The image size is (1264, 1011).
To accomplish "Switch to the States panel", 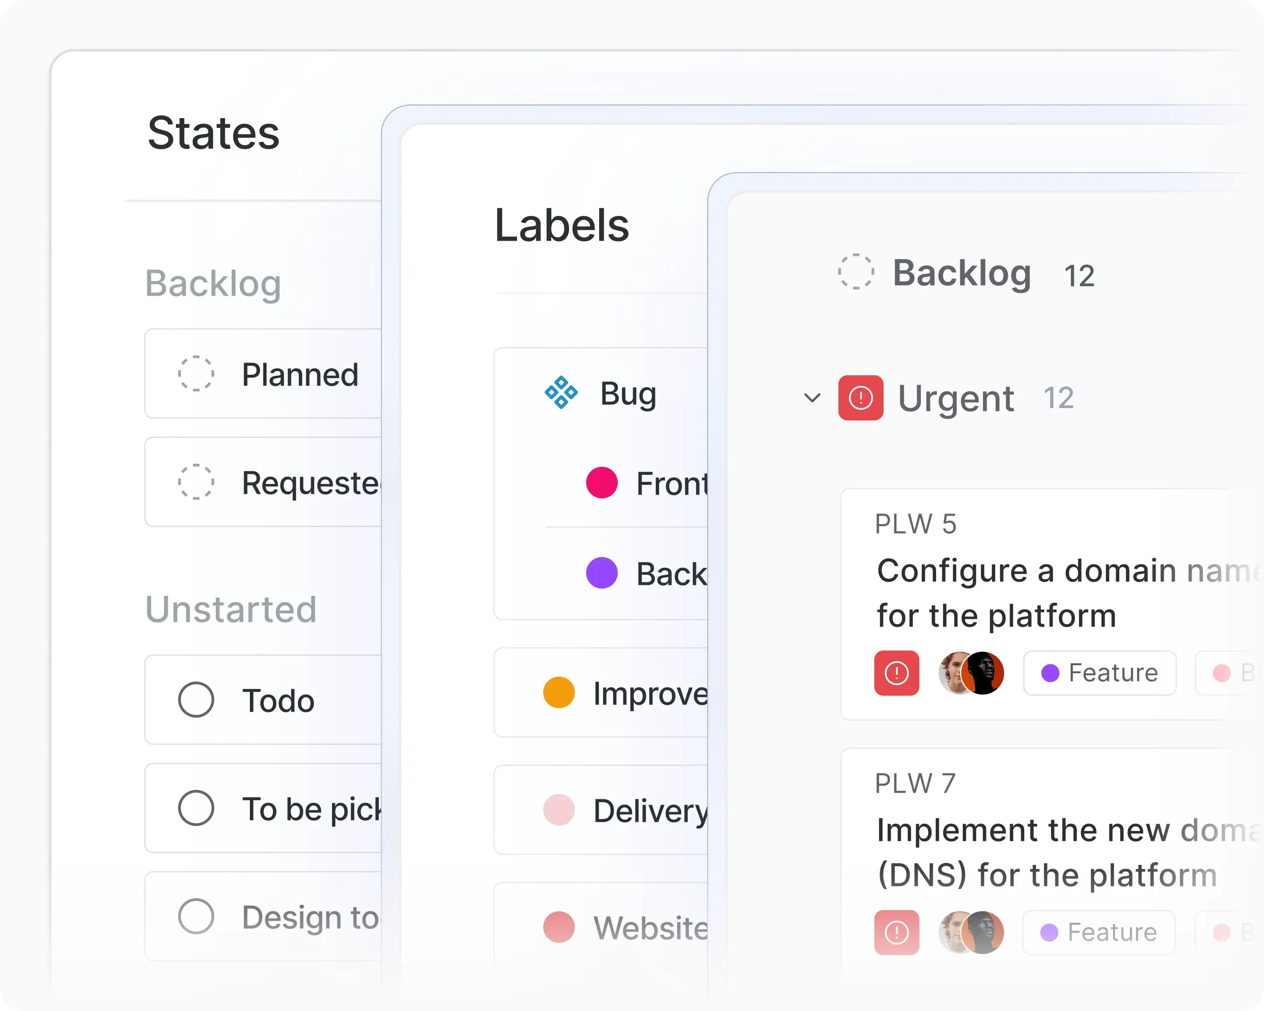I will click(x=214, y=133).
